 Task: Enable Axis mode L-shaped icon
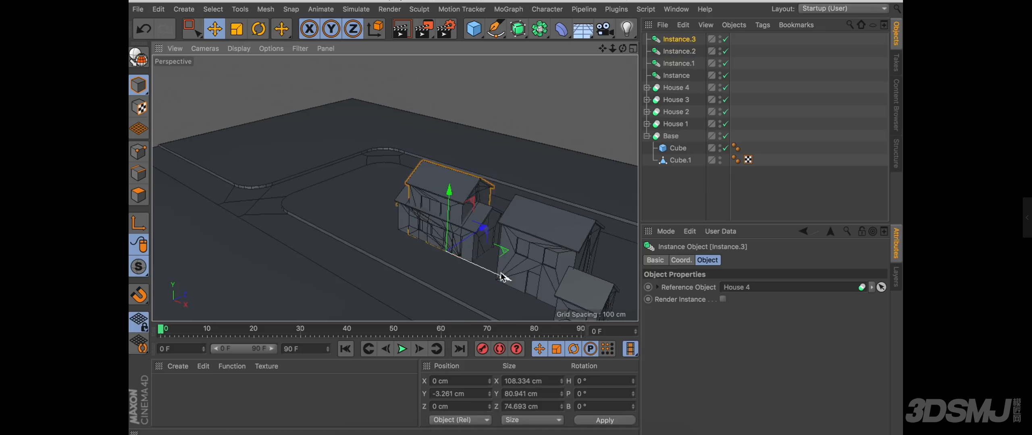pos(139,222)
